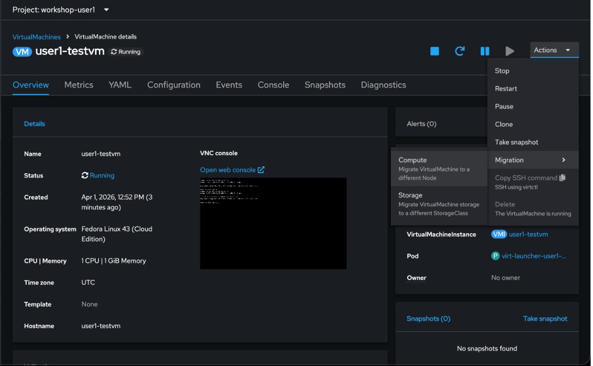Screen dimensions: 593x366
Task: Click the Pause VM icon
Action: pyautogui.click(x=485, y=51)
